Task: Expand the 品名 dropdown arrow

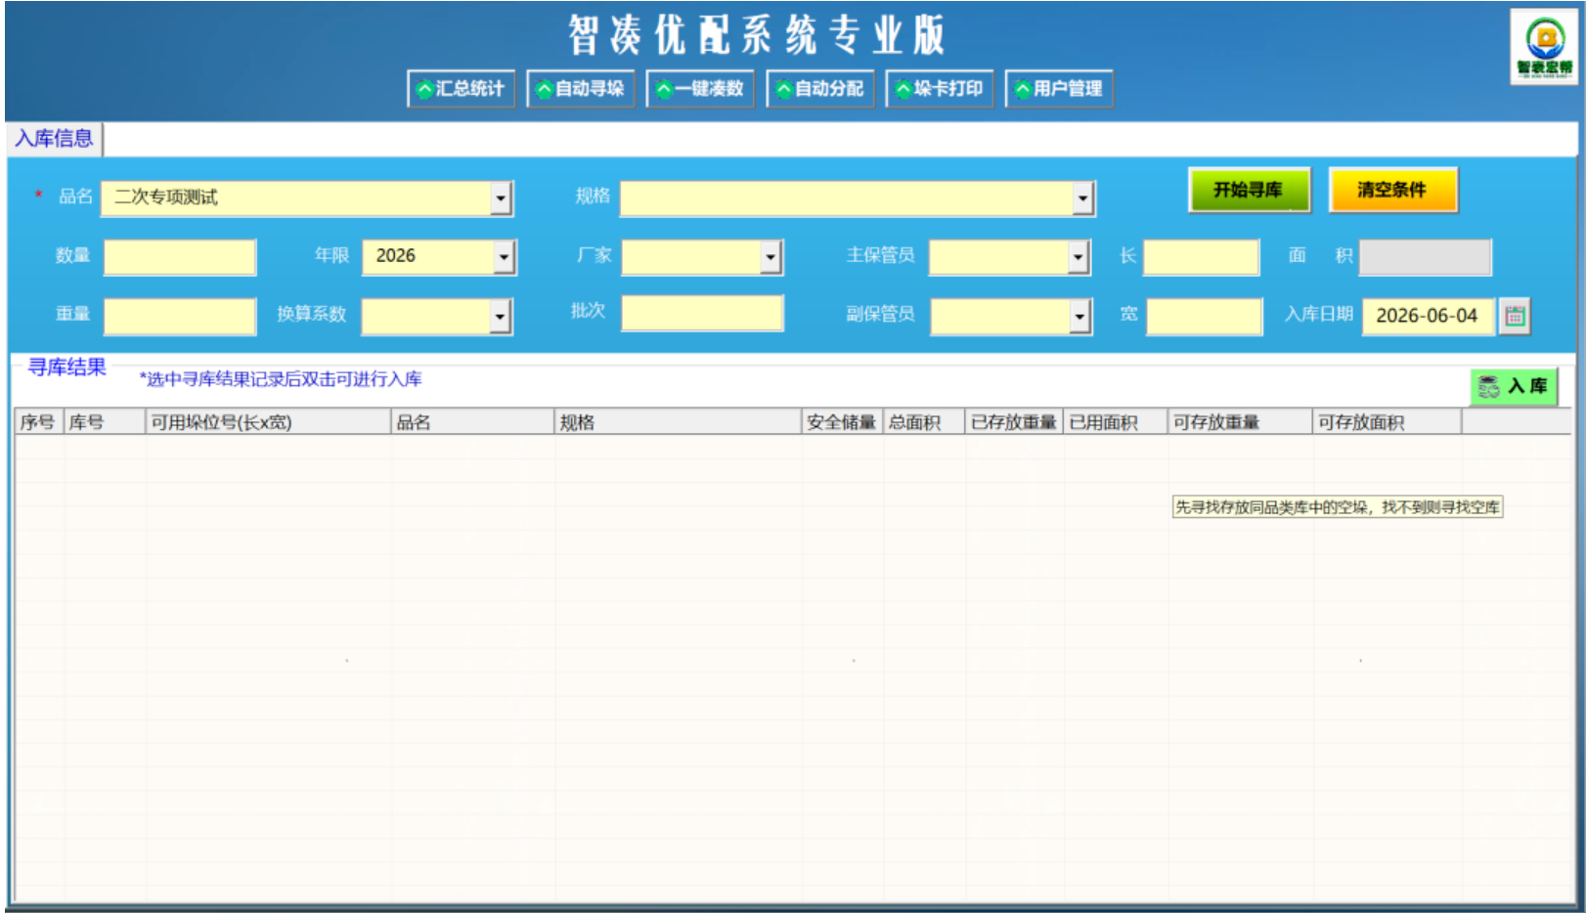Action: (x=501, y=198)
